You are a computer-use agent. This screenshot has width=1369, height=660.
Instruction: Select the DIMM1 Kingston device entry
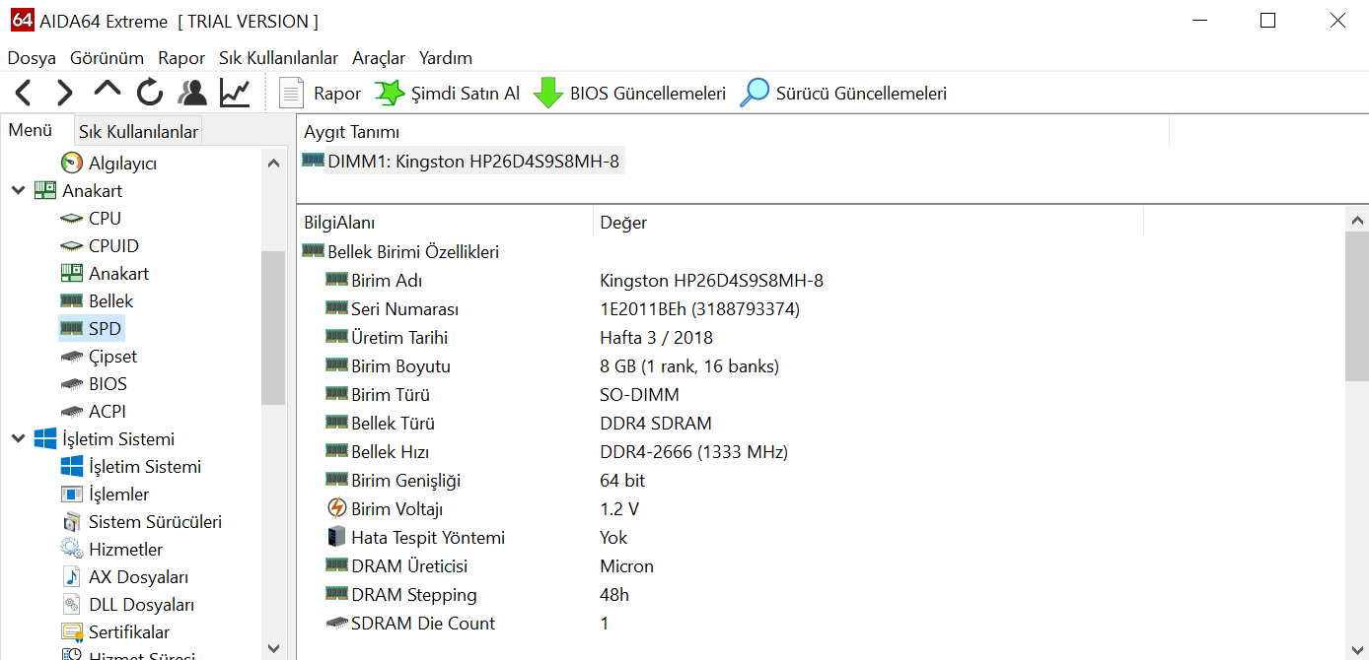pos(462,161)
